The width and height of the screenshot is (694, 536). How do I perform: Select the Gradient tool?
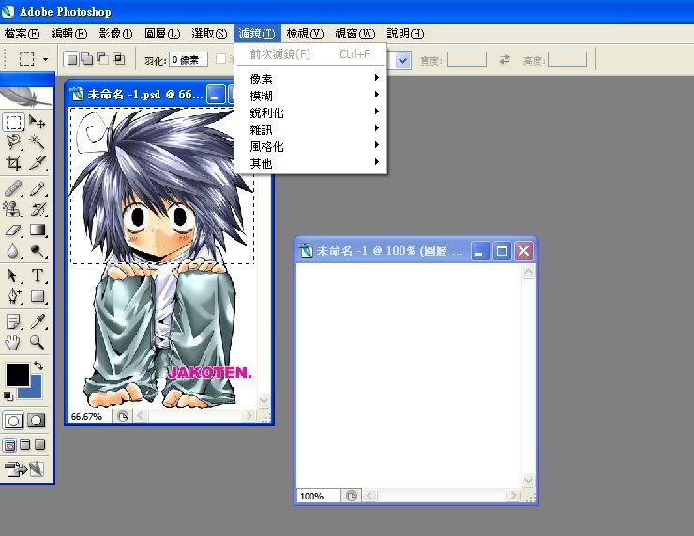tap(38, 230)
